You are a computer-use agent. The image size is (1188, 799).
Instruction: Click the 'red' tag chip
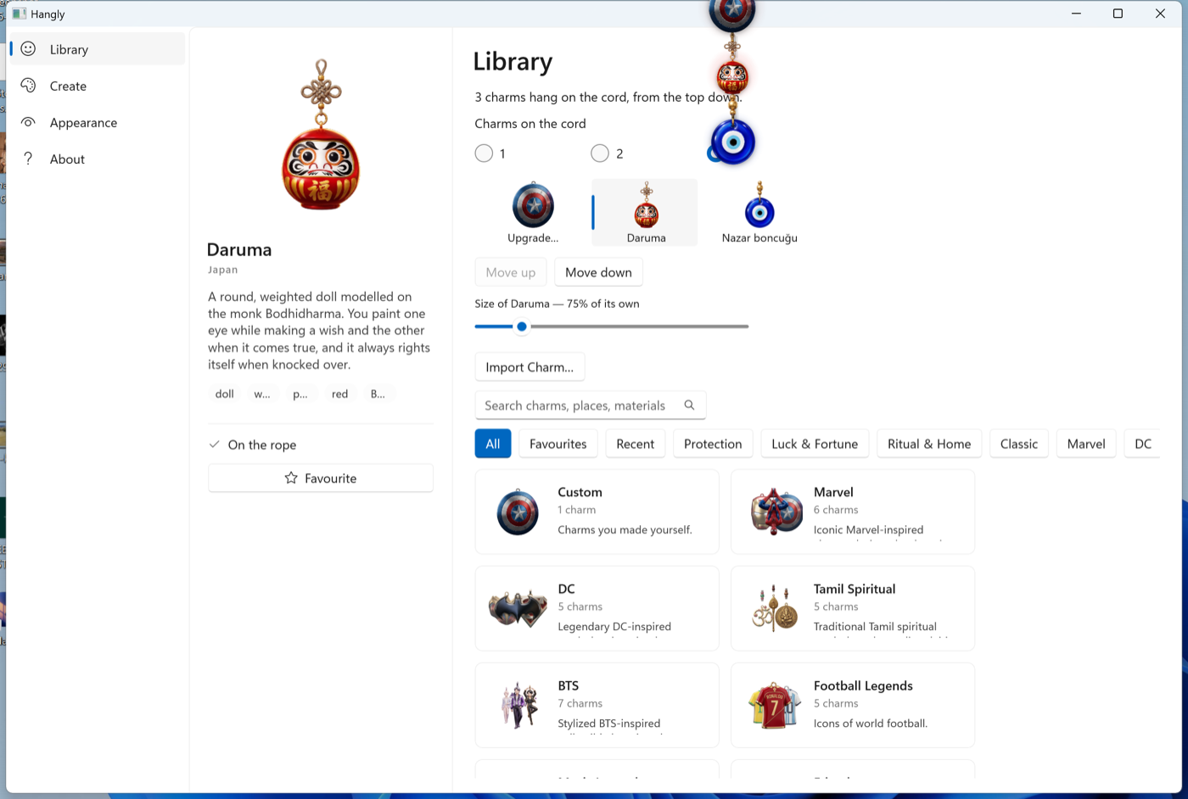(340, 394)
